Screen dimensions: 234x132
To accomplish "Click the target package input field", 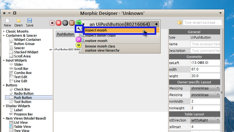I will 202,22.
